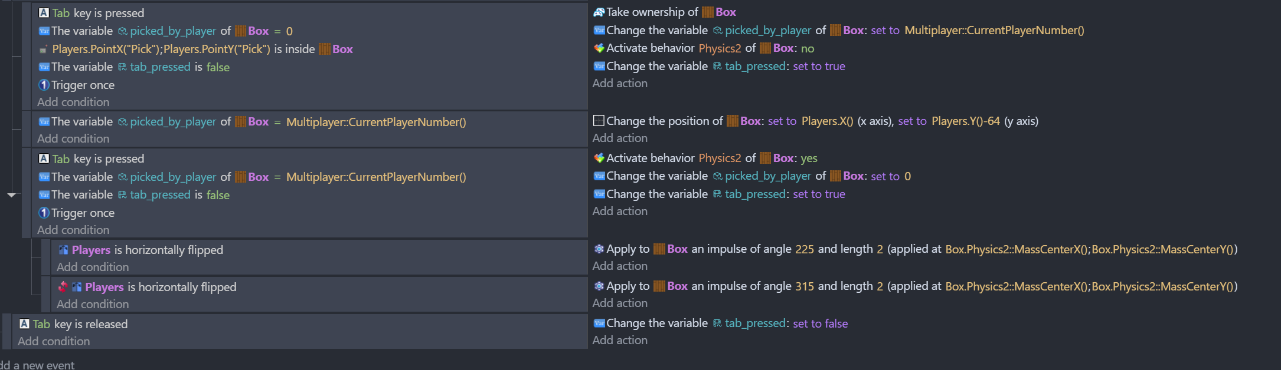Click the keyboard icon of Tab key is released

24,323
